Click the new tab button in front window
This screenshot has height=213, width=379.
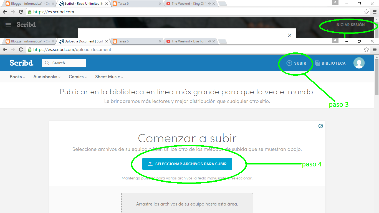223,41
